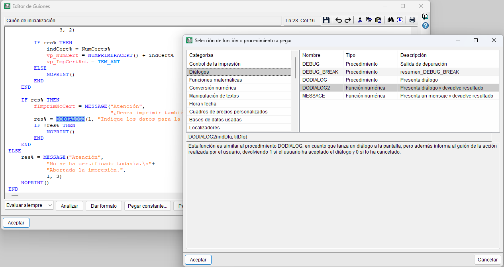The image size is (504, 267).
Task: Open search with the binoculars icon
Action: [x=390, y=20]
